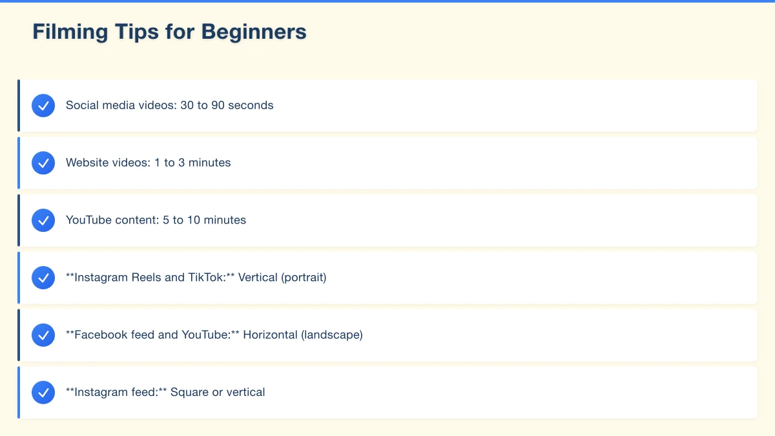Click the checkmark icon beside Social media videos

43,105
